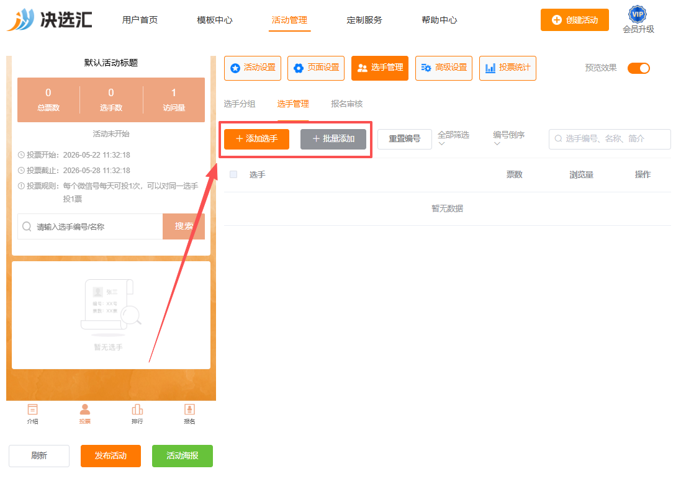This screenshot has width=681, height=479.
Task: Click the 批量添加 button
Action: point(333,139)
